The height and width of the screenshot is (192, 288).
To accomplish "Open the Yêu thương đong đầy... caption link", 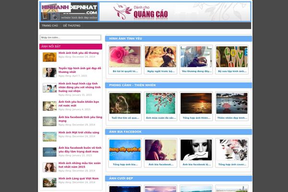I will click(196, 72).
